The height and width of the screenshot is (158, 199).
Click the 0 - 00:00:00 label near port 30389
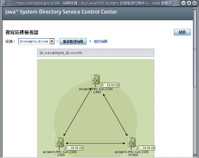[146, 148]
